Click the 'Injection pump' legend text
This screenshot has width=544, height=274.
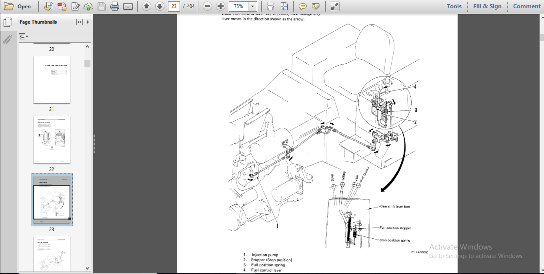coord(264,255)
